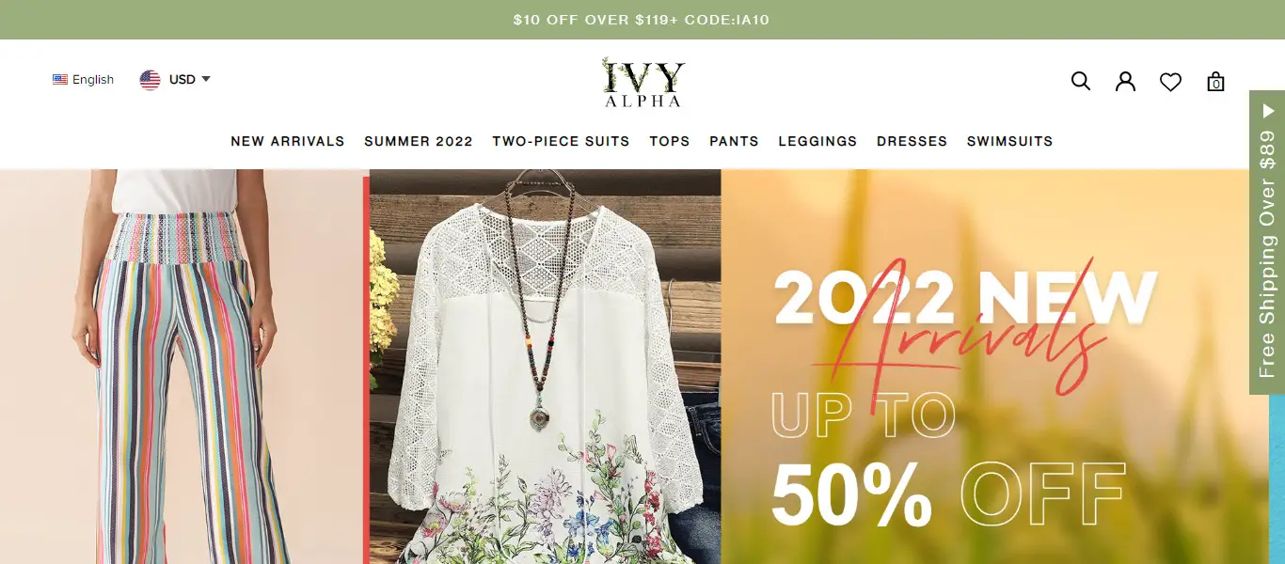The image size is (1285, 564).
Task: Click the round USD flag icon
Action: [150, 80]
